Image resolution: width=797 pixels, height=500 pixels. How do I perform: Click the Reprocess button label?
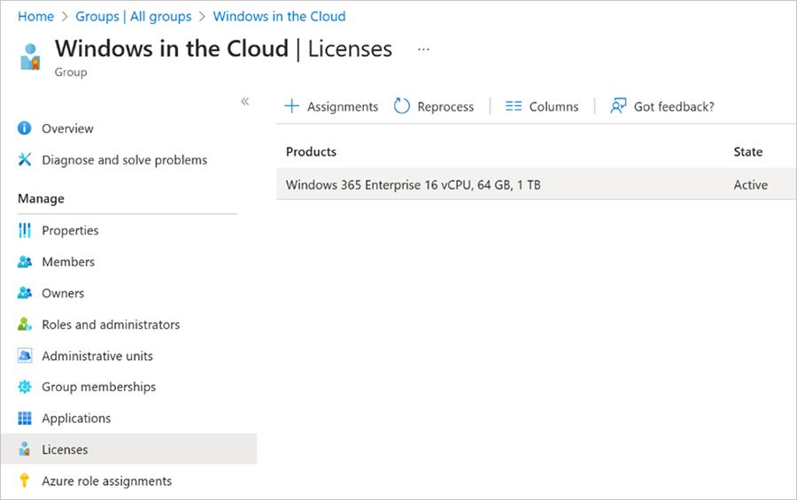point(445,107)
